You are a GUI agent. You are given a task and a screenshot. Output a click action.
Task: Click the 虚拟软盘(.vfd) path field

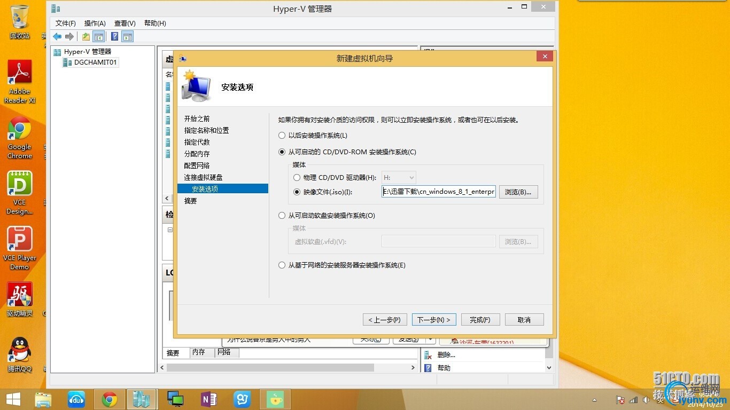(439, 241)
